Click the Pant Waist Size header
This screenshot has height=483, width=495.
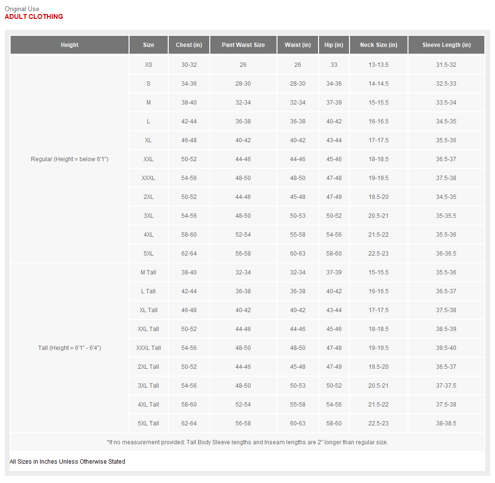243,45
